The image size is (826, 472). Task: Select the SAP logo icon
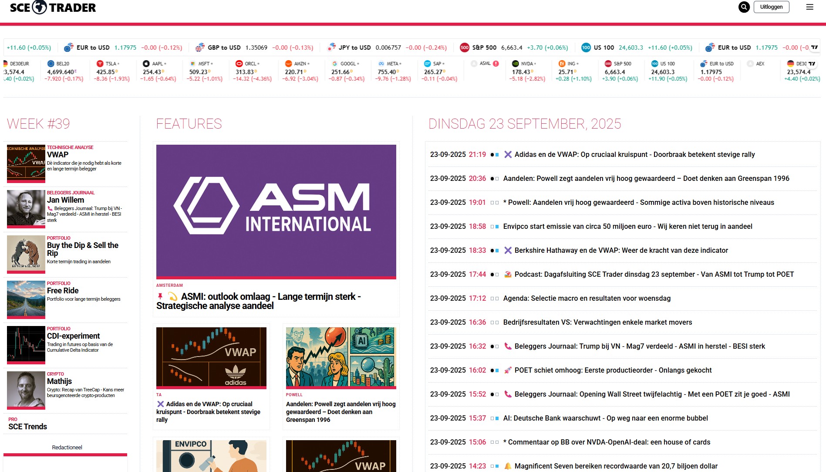(428, 64)
